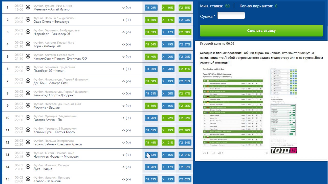The height and width of the screenshot is (184, 328).
Task: Toggle П2 28% for Капфенберг – Пашинг Джуниорс
Action: (185, 57)
